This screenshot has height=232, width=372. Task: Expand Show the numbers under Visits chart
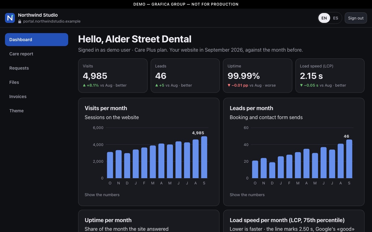coord(102,195)
